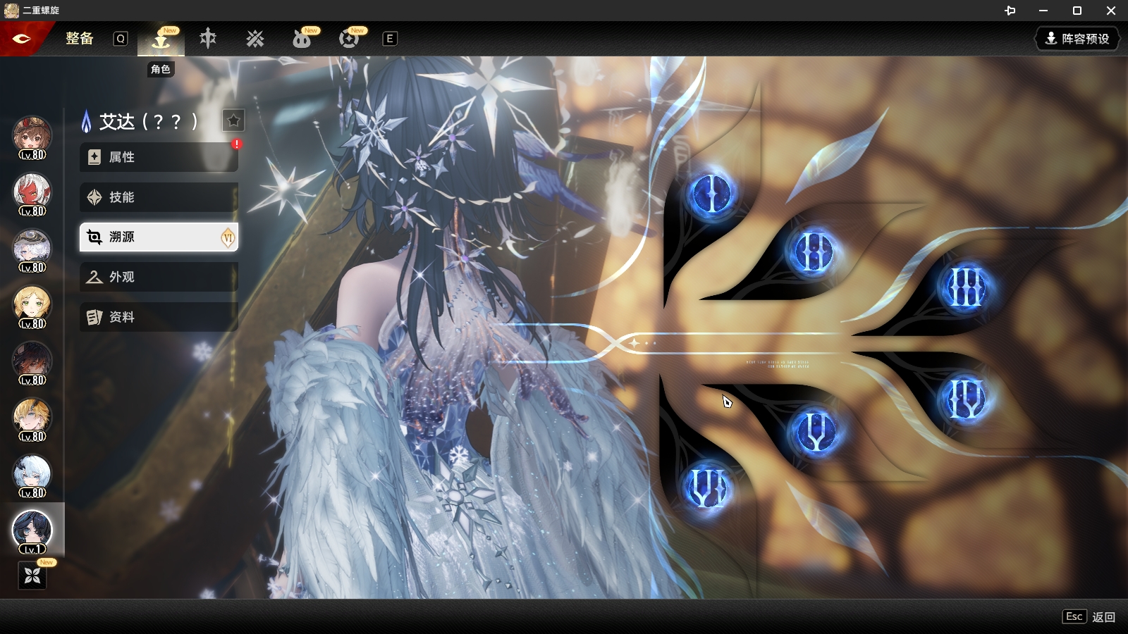Select the 溯源 node I rune

(712, 194)
